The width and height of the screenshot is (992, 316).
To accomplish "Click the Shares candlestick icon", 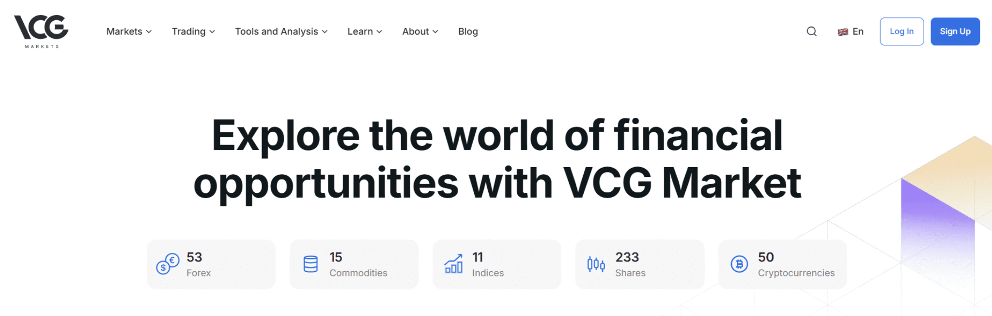I will (x=596, y=264).
